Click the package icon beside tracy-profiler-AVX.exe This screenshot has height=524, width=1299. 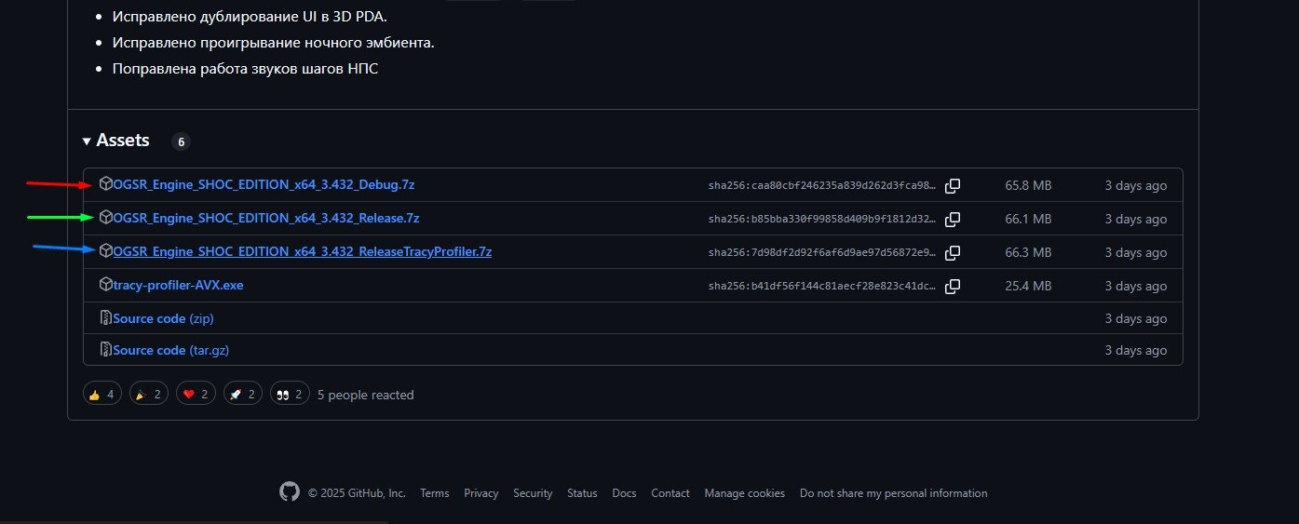point(106,285)
